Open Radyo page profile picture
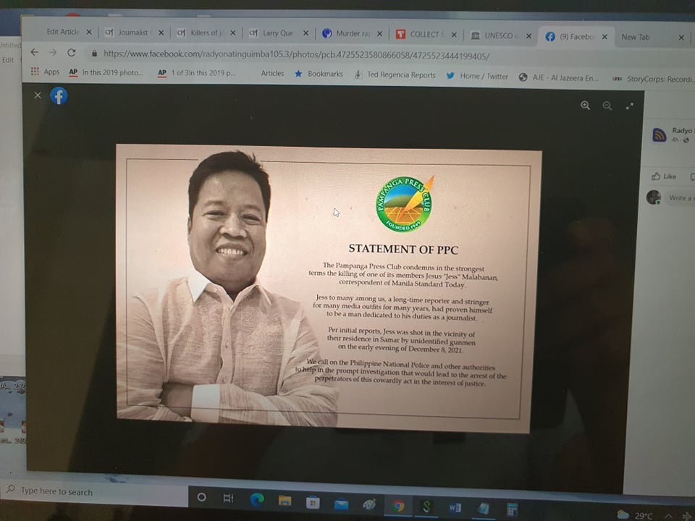695x521 pixels. 659,135
